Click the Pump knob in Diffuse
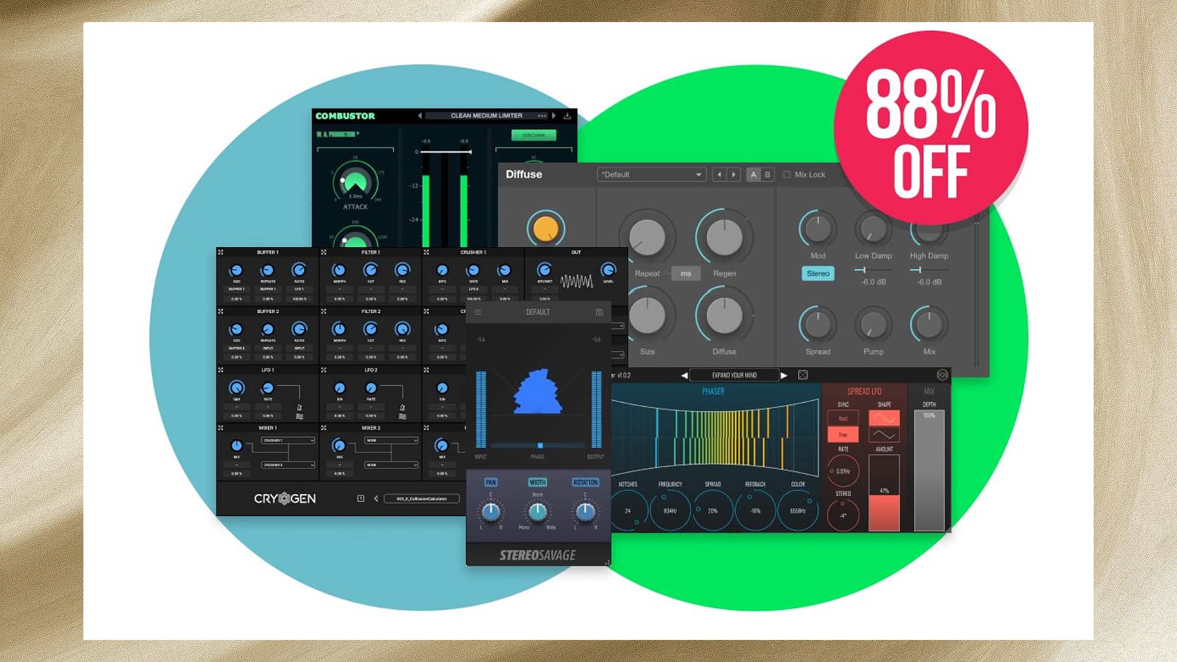The width and height of the screenshot is (1177, 662). coord(873,325)
